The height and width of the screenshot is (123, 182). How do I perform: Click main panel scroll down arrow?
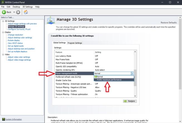click(180, 121)
